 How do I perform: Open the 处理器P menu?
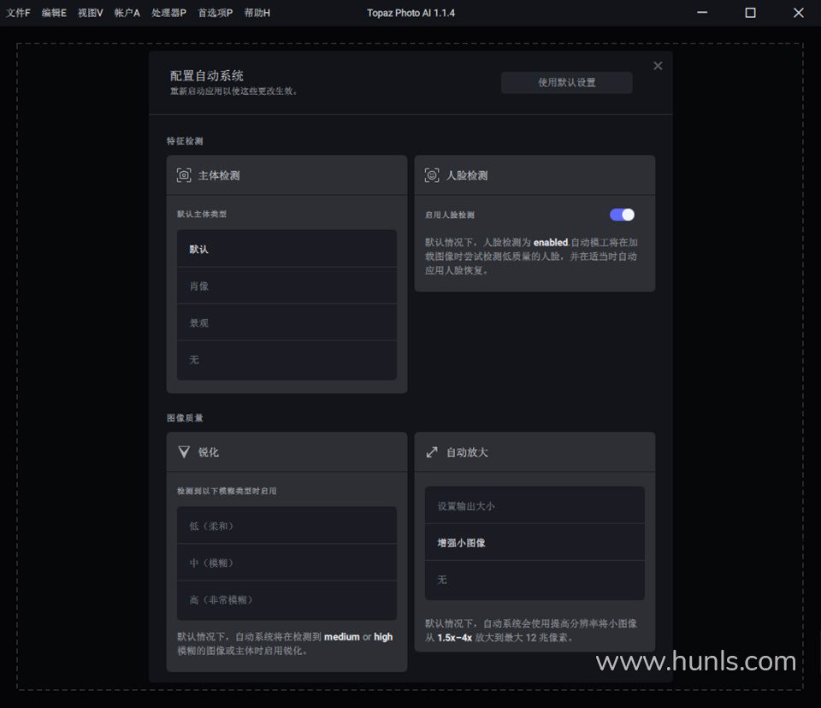point(168,13)
